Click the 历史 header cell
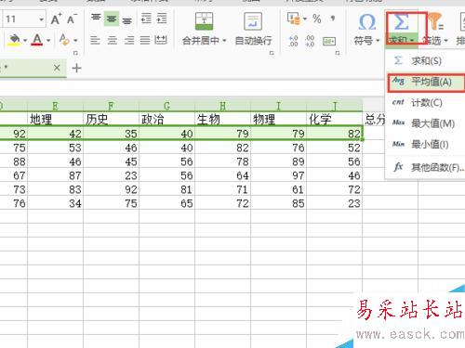465x348 pixels. 111,120
